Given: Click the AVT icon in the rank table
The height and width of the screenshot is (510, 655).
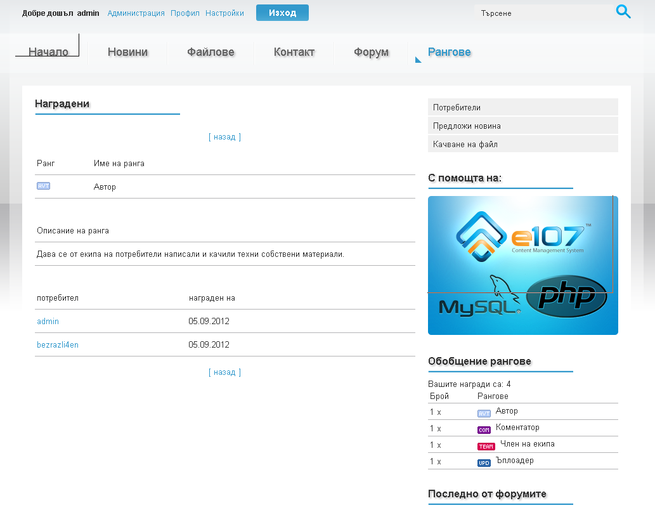Looking at the screenshot, I should [x=42, y=186].
